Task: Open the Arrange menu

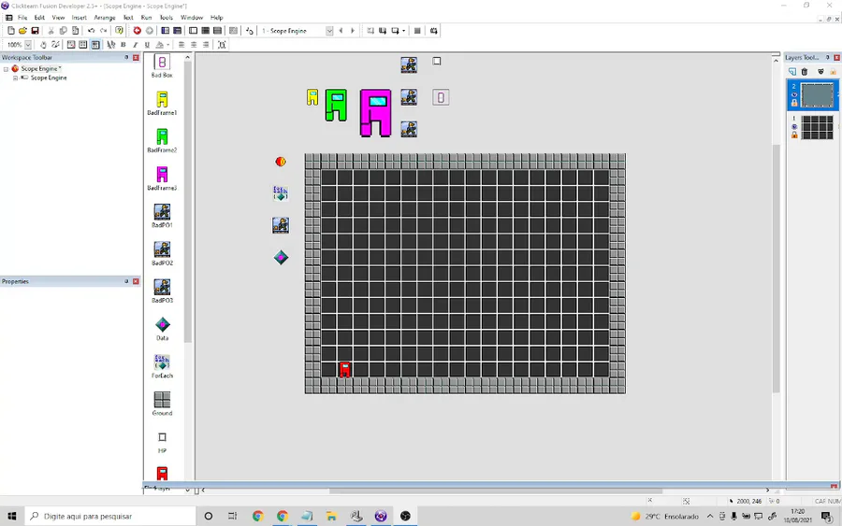Action: click(105, 18)
